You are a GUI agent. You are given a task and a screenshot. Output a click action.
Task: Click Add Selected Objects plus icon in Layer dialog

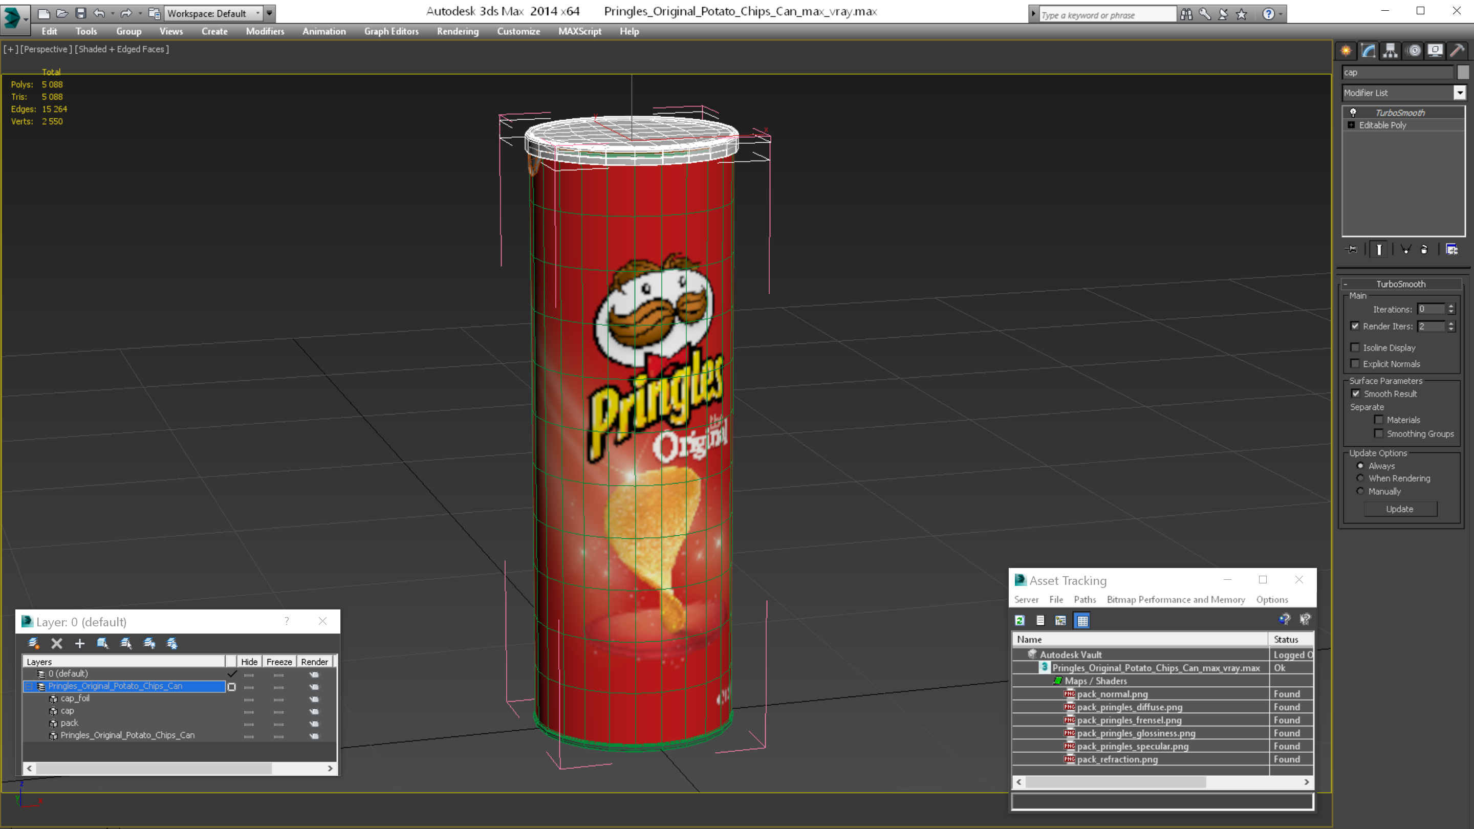coord(79,643)
